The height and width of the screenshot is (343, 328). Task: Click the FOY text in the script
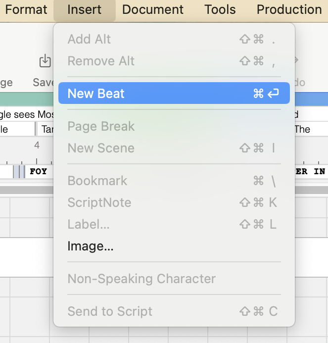click(x=39, y=171)
